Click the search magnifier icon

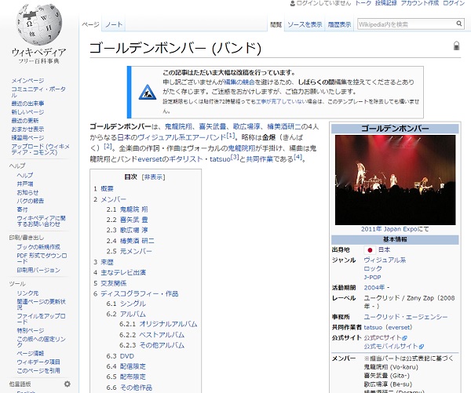click(x=459, y=24)
